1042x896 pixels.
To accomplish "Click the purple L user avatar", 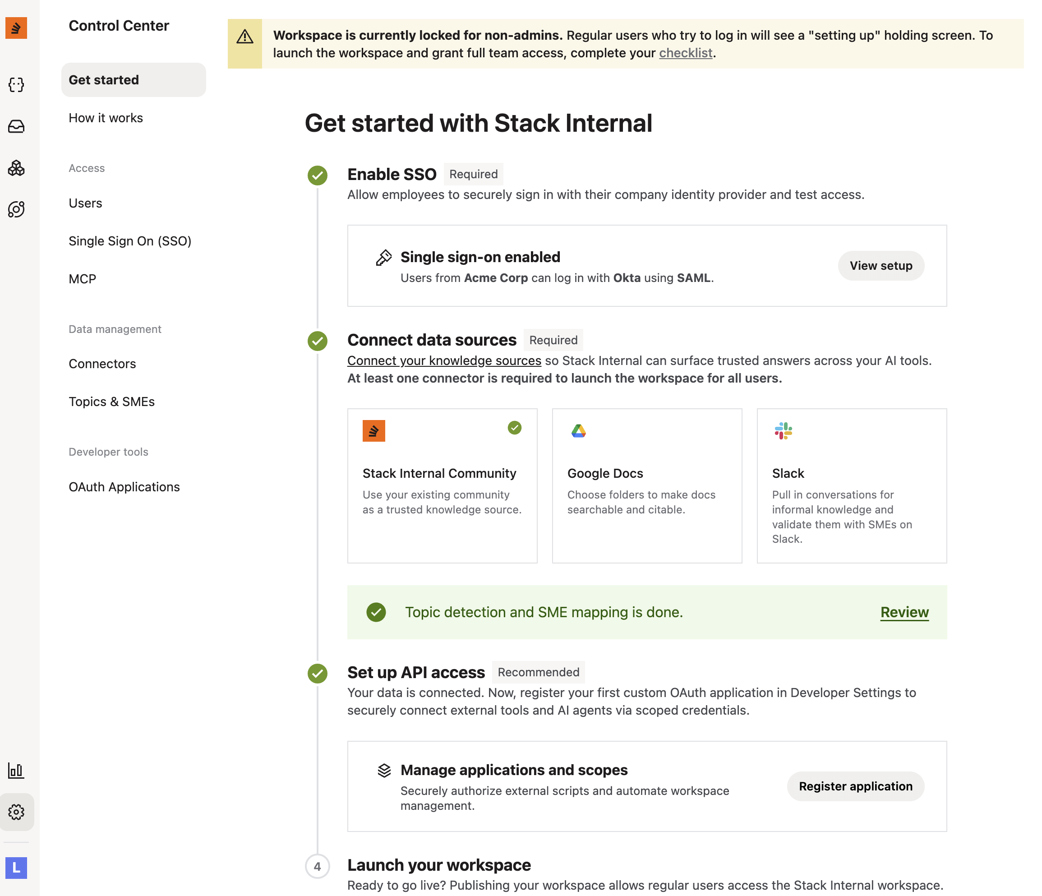I will pyautogui.click(x=16, y=867).
